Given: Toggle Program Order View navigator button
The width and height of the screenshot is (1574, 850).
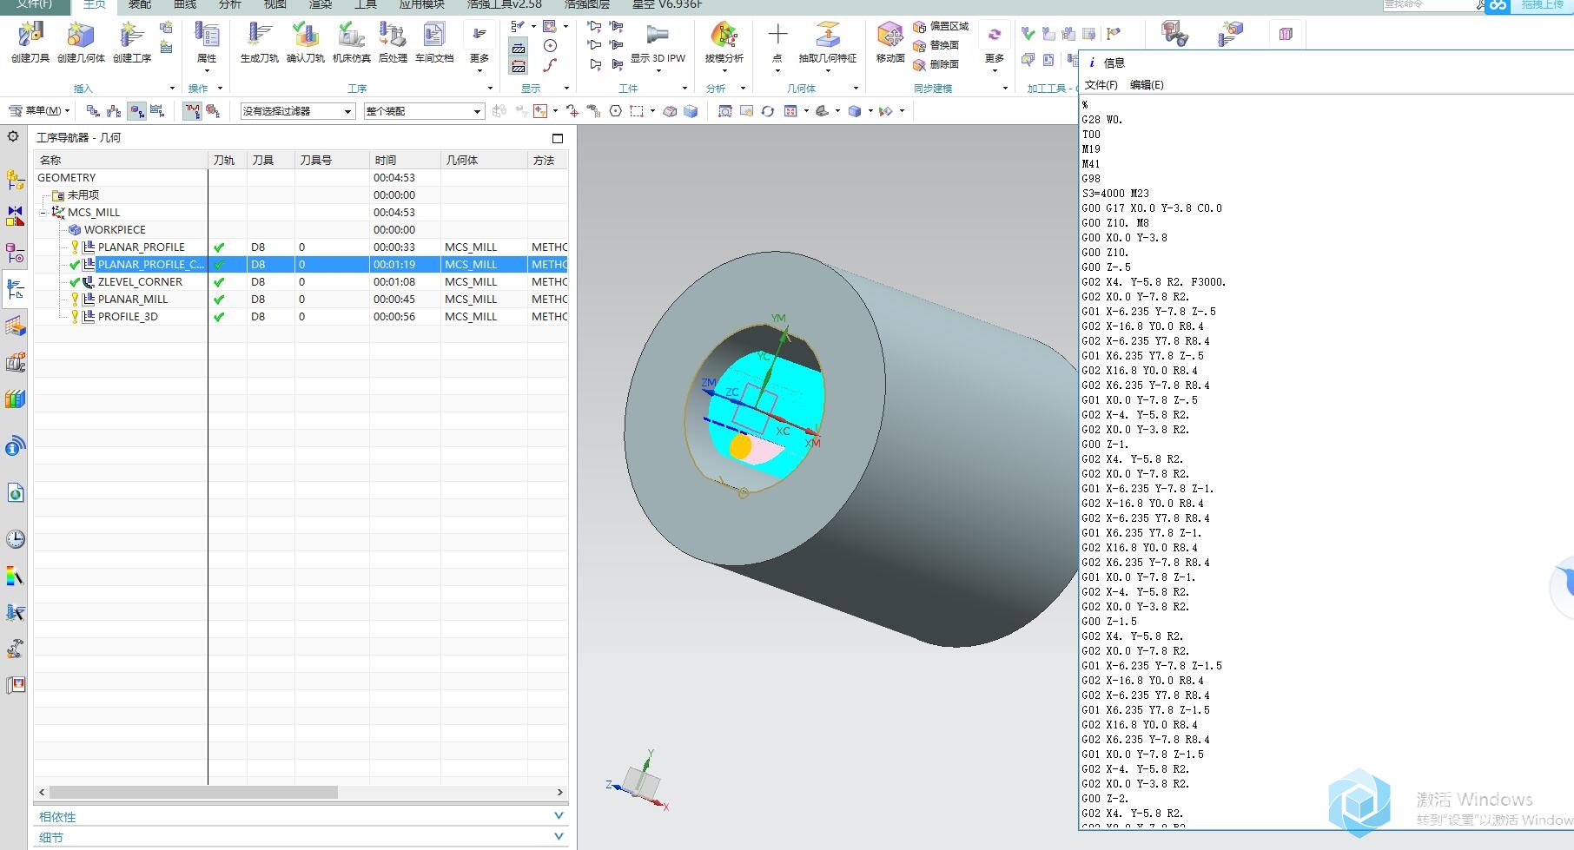Looking at the screenshot, I should pyautogui.click(x=93, y=111).
